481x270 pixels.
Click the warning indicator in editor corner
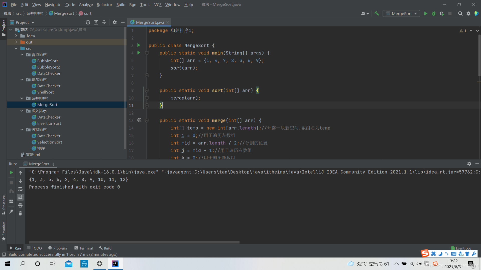tap(463, 31)
